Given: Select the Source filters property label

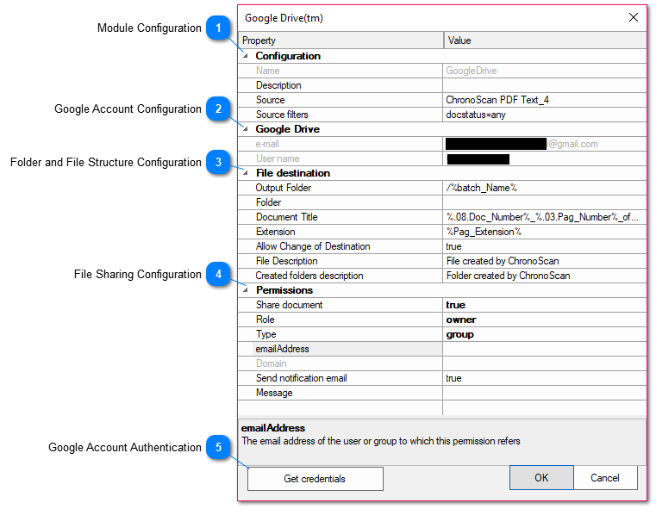Looking at the screenshot, I should pos(282,115).
